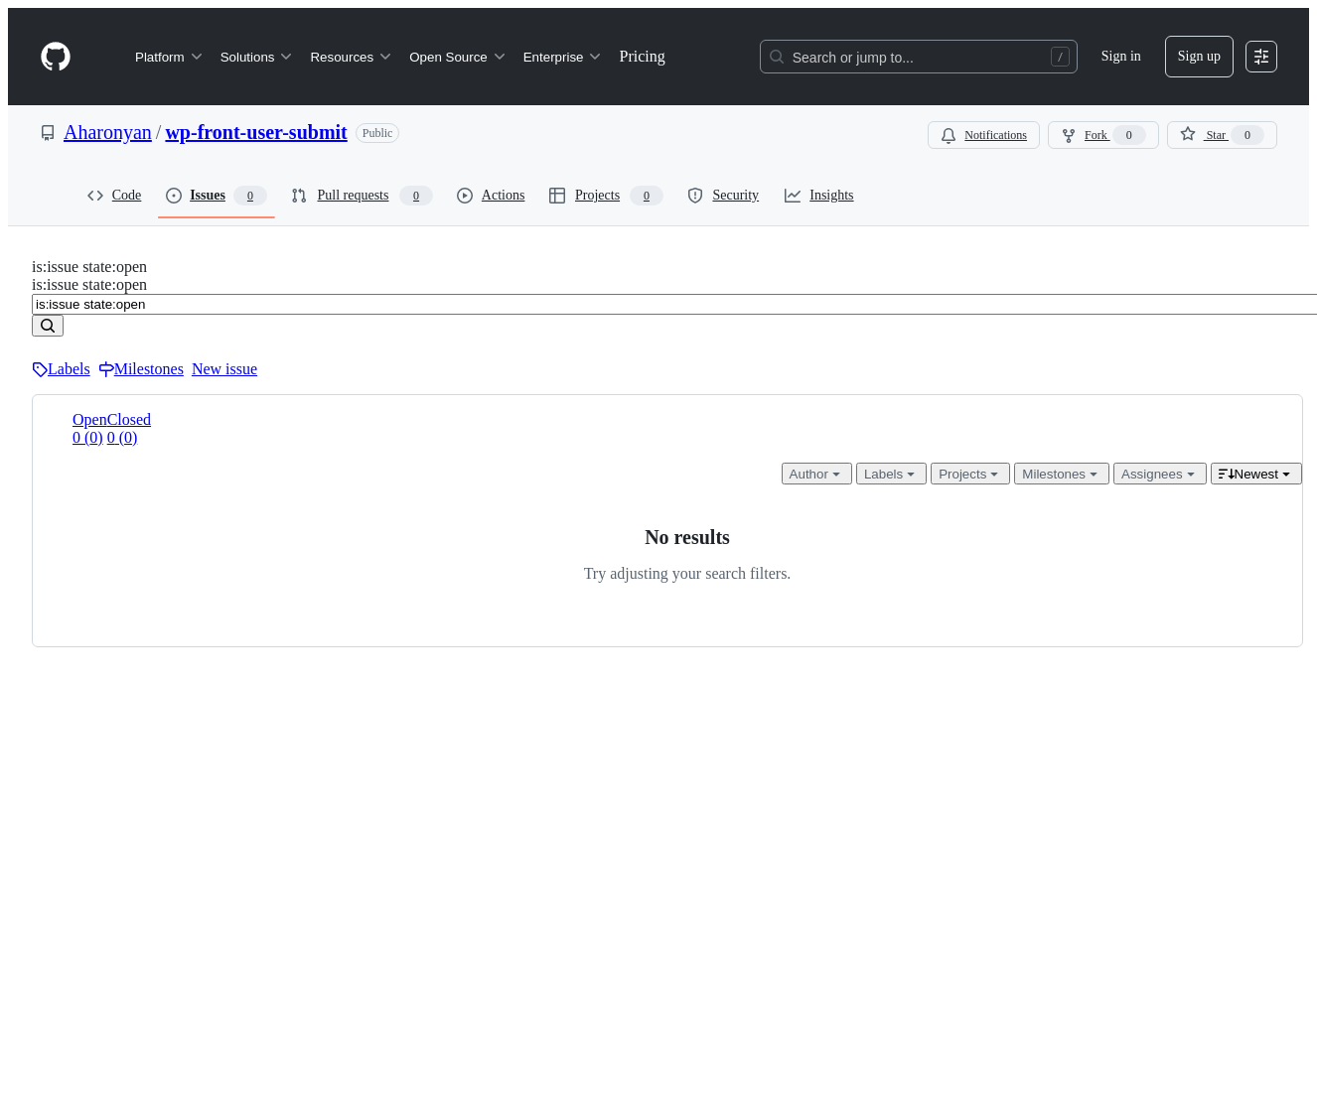Viewport: 1317px width, 1096px height.
Task: Switch to the Code tab
Action: [114, 196]
